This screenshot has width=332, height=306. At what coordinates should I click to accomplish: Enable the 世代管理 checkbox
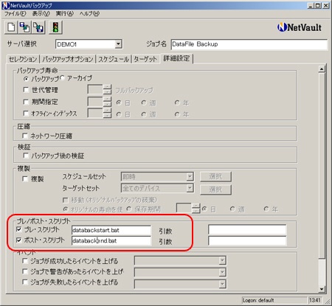(x=26, y=89)
